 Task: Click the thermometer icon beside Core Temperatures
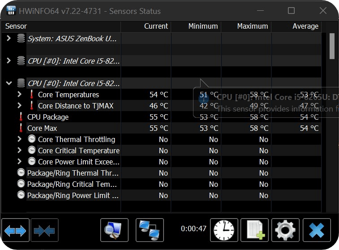(x=31, y=95)
